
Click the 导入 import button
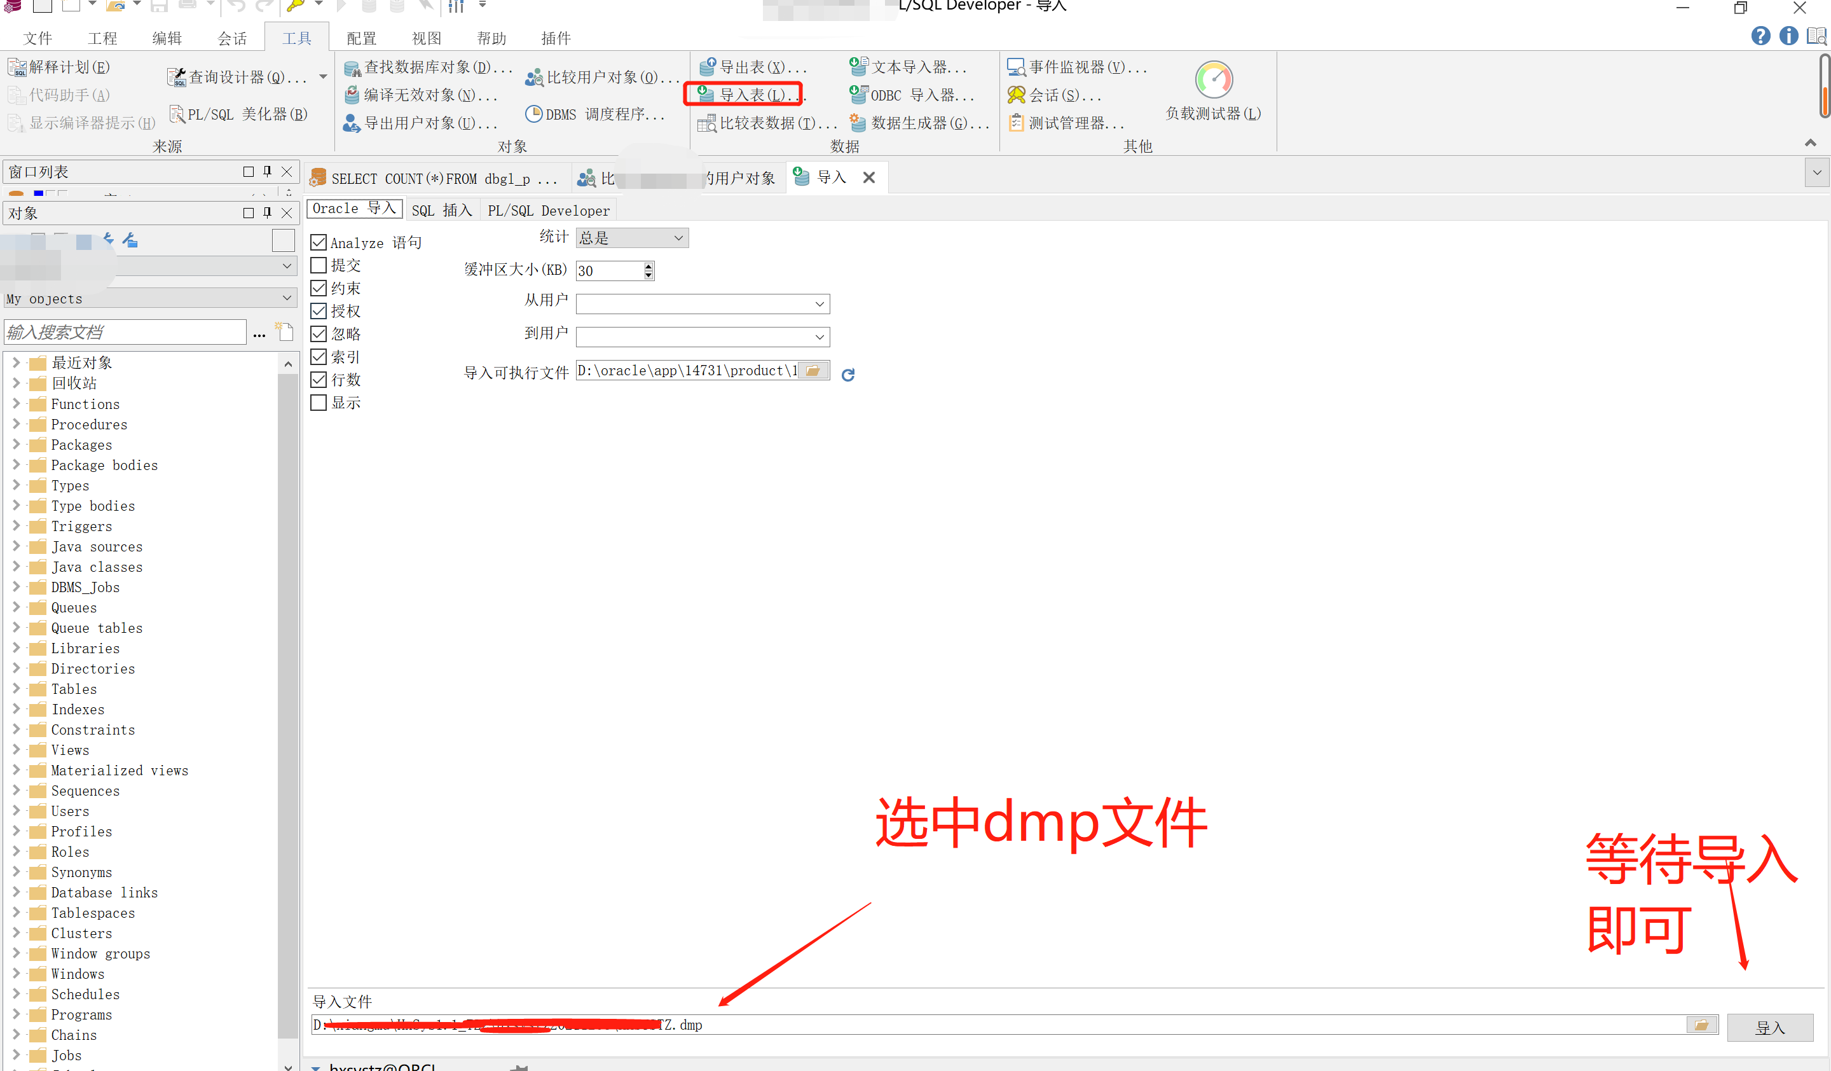(x=1769, y=1027)
